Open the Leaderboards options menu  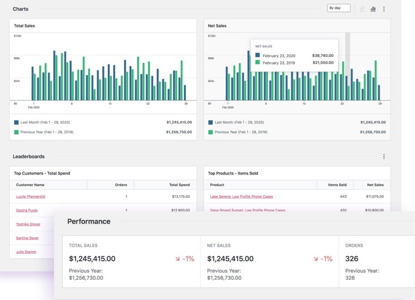(x=384, y=157)
